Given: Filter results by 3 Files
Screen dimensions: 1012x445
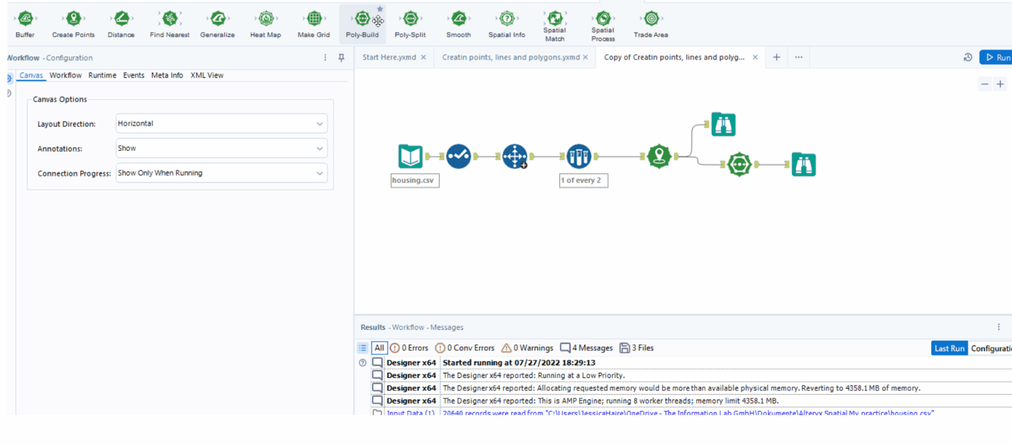Looking at the screenshot, I should tap(637, 348).
